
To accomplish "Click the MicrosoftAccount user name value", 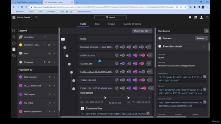I will (176, 66).
